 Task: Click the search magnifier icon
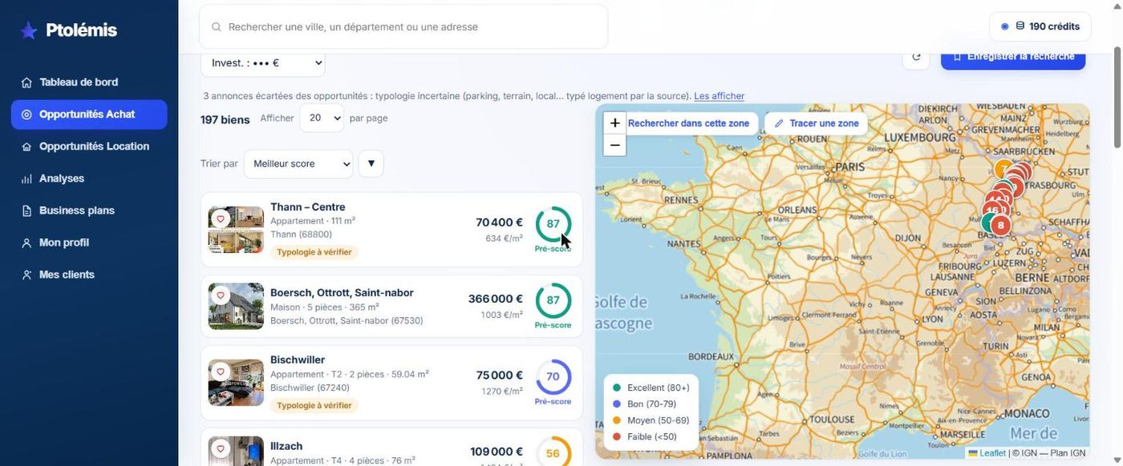coord(216,27)
